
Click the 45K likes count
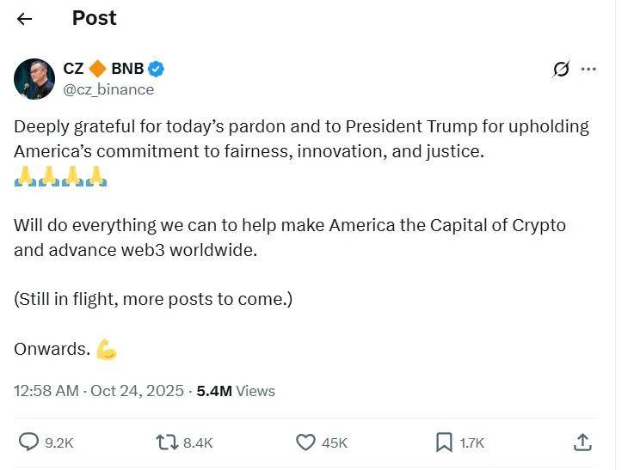pos(335,443)
